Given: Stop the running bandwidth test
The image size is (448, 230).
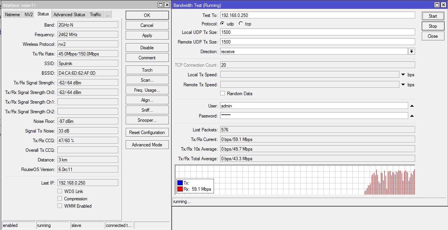Looking at the screenshot, I should click(433, 26).
